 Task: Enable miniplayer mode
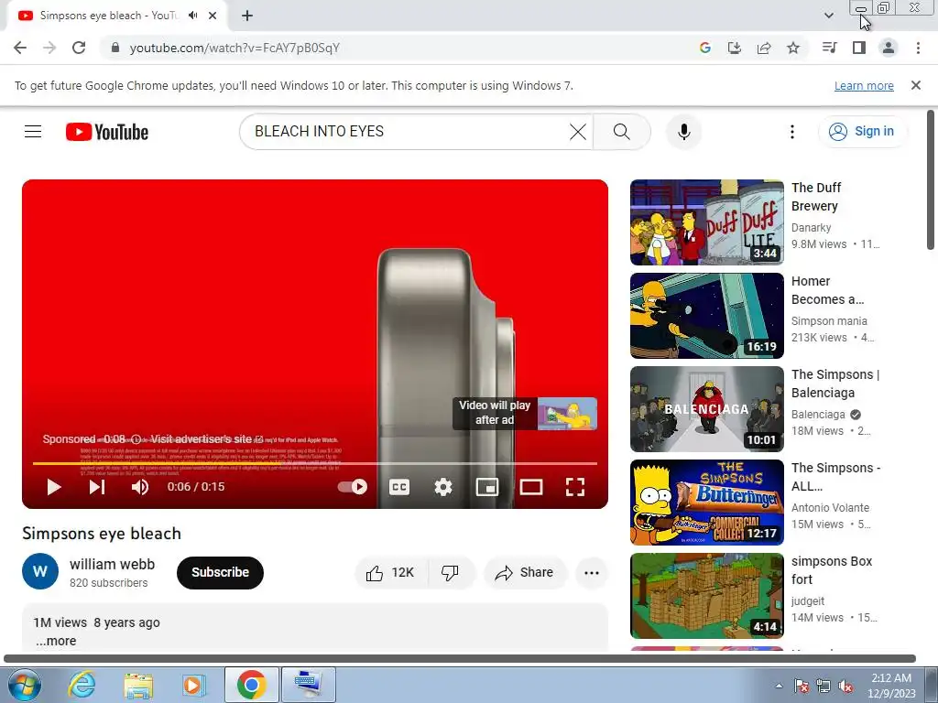(487, 487)
